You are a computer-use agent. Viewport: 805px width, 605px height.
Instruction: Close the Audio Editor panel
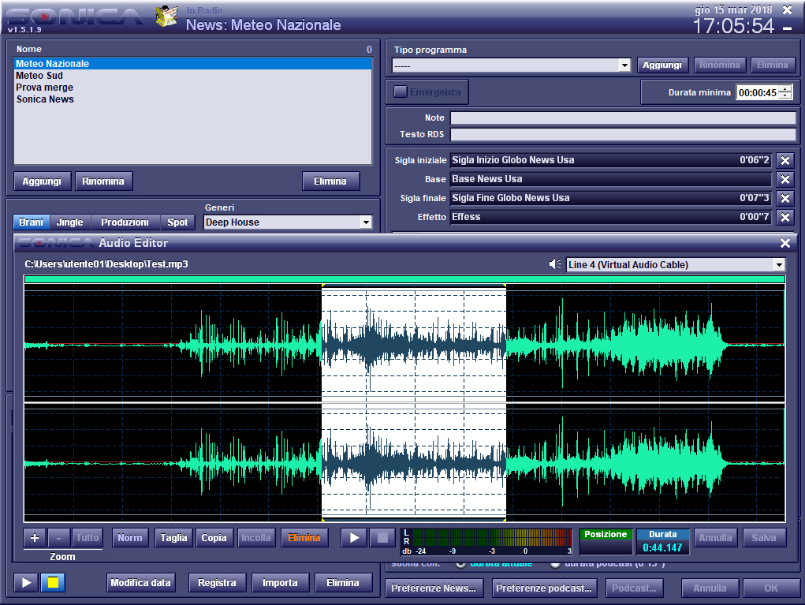pyautogui.click(x=785, y=243)
